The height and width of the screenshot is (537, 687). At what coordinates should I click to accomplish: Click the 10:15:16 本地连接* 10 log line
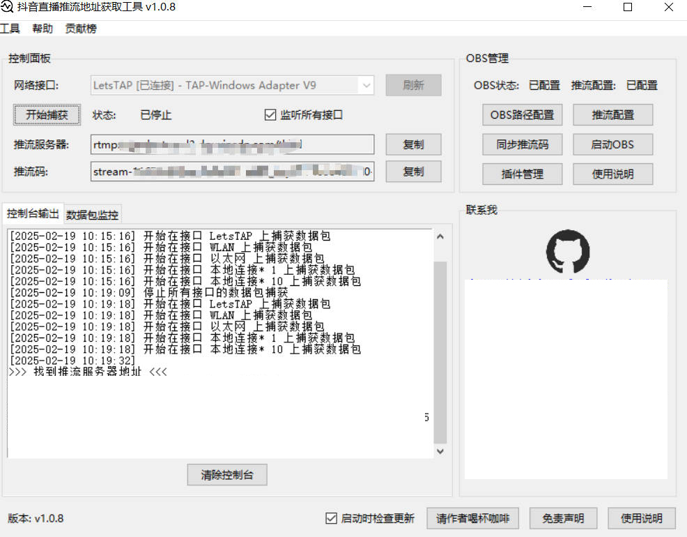point(185,281)
